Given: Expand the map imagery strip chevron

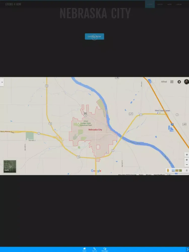Looking at the screenshot, I should click(x=187, y=171).
